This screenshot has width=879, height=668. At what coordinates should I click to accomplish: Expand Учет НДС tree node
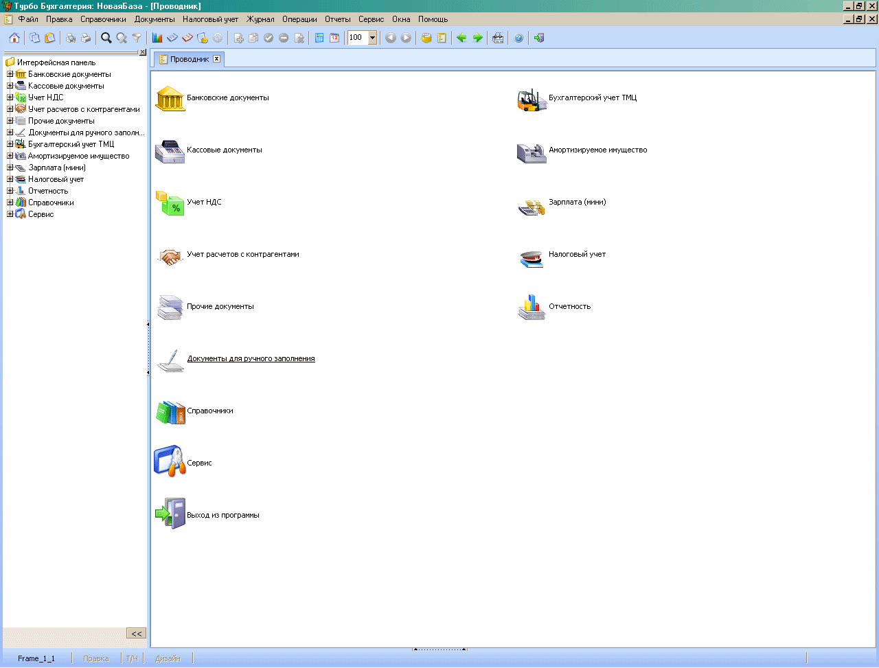[10, 97]
